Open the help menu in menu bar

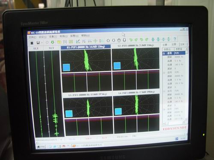pos(86,35)
